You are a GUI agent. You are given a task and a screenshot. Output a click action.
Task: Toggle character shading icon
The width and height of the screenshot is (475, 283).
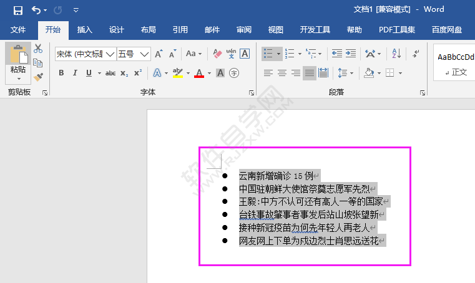point(220,73)
